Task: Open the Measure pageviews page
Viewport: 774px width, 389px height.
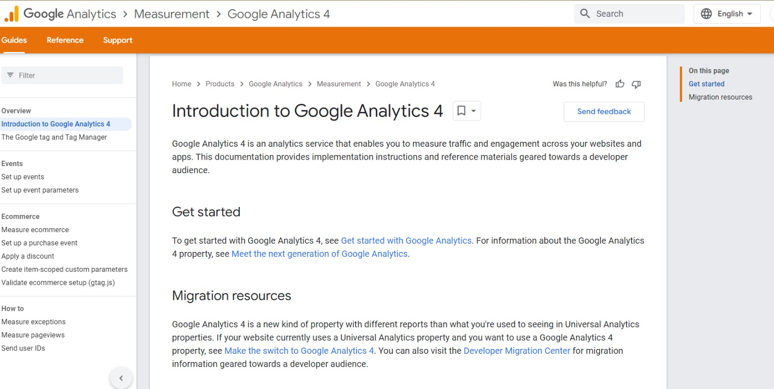Action: [33, 335]
